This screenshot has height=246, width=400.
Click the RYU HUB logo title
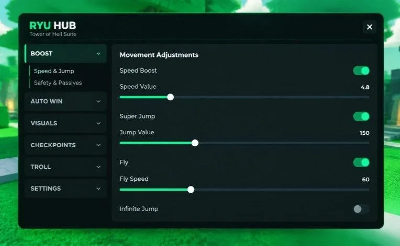coord(52,26)
